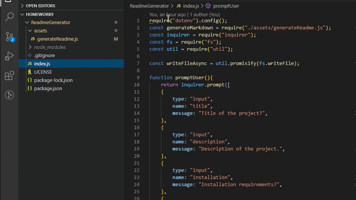Click the M modified badge on generateReadme.js

tap(116, 39)
